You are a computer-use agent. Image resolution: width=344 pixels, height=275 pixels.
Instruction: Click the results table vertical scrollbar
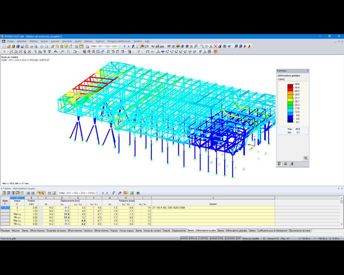pos(341,211)
